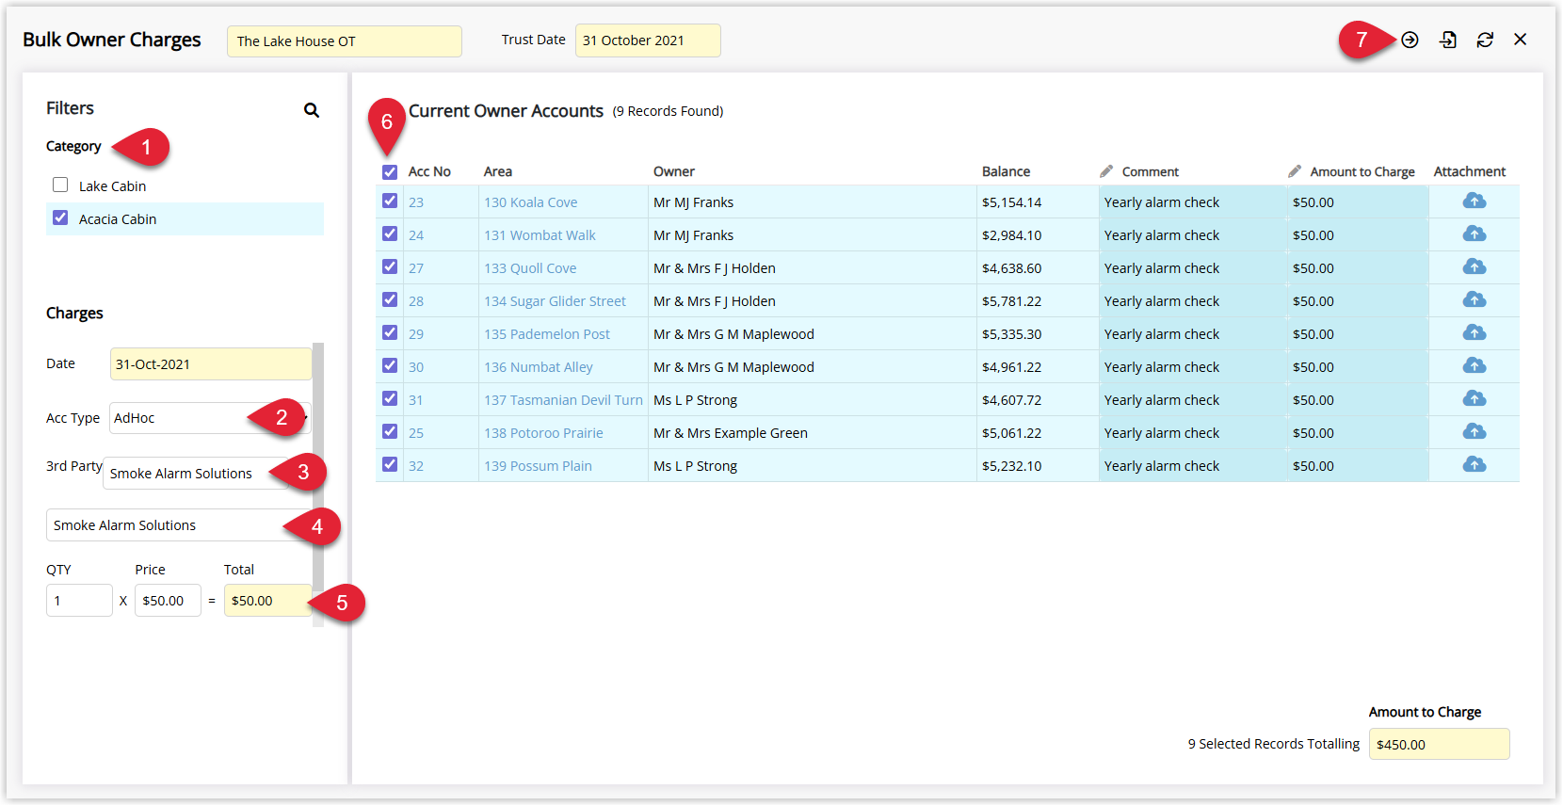Uncheck account 30 row checkbox

[390, 365]
